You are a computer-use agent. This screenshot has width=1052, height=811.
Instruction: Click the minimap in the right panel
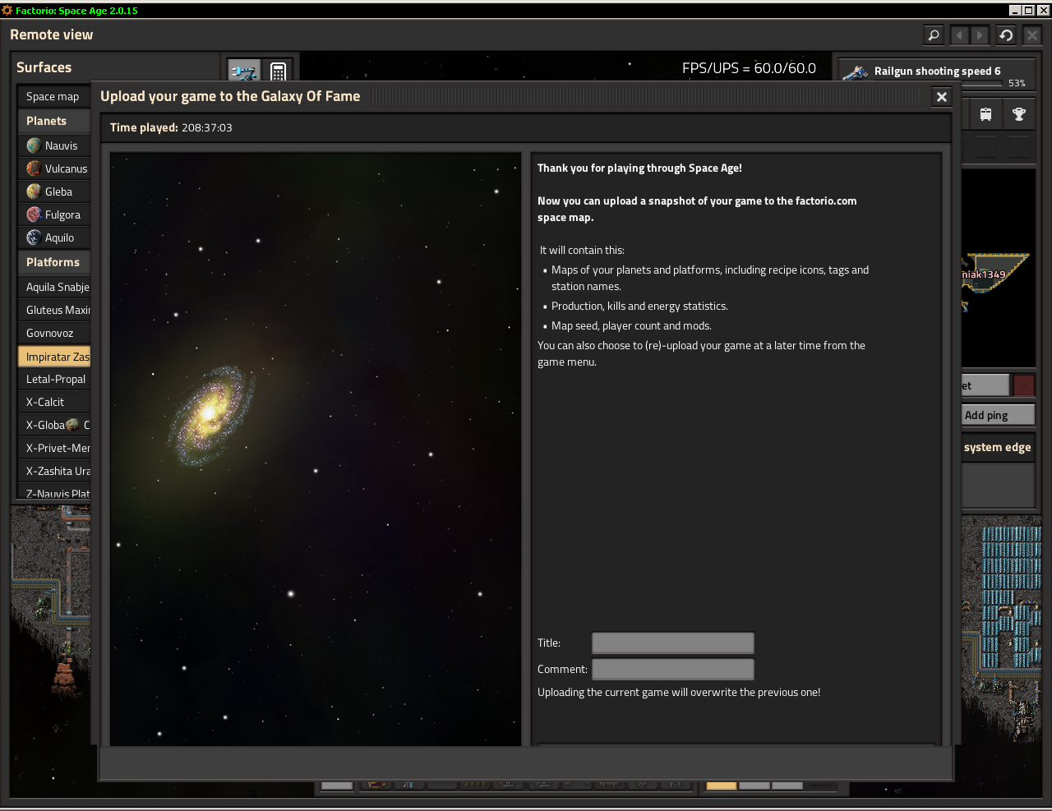(x=999, y=267)
